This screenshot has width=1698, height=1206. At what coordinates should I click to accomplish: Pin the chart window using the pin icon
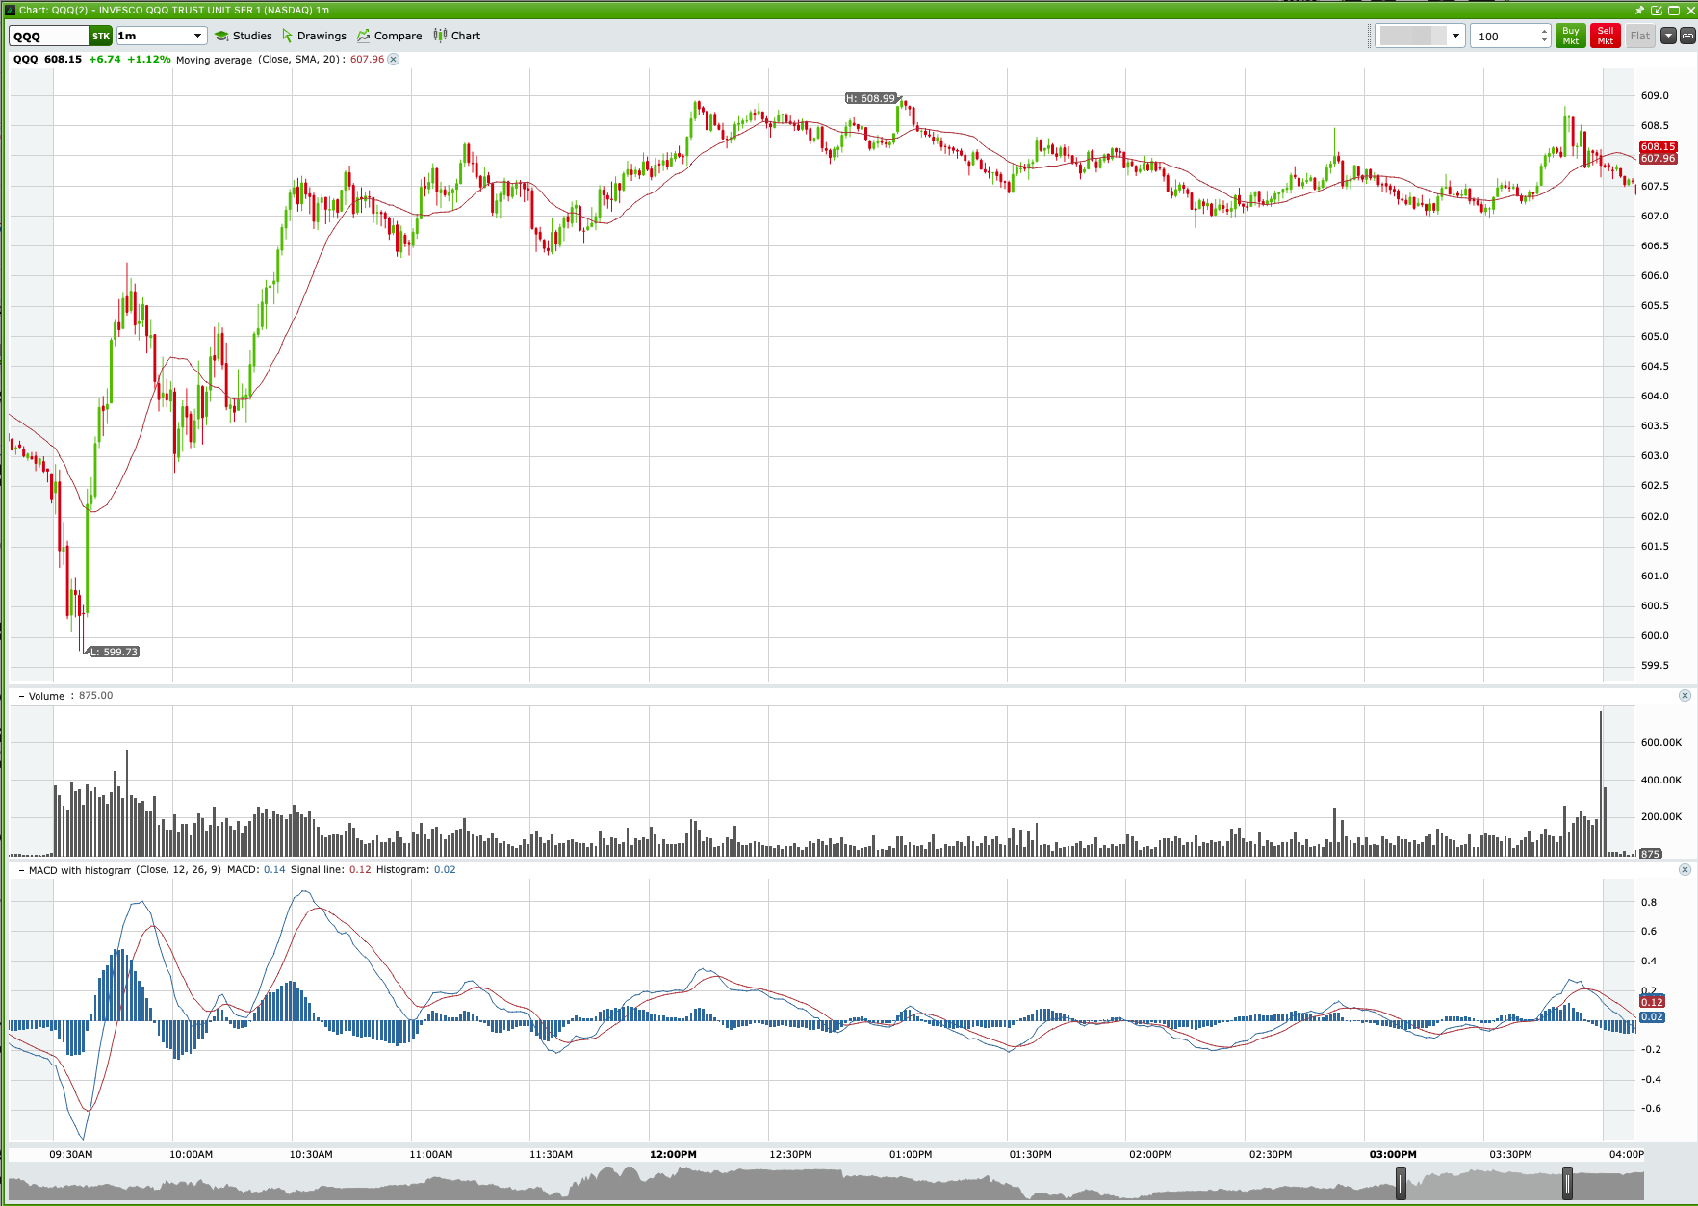tap(1639, 11)
